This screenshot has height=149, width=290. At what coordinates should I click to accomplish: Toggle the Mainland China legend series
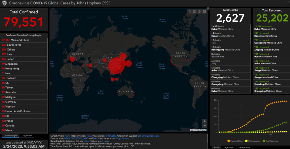[235, 141]
